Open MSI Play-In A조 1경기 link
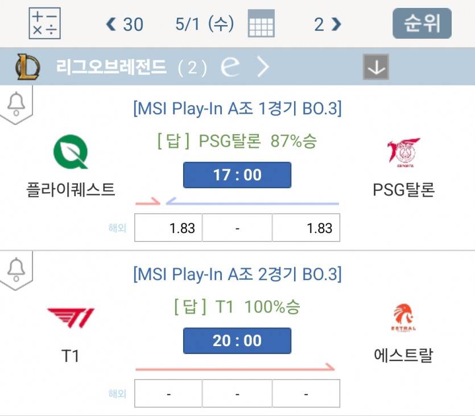The image size is (475, 416). (x=237, y=109)
